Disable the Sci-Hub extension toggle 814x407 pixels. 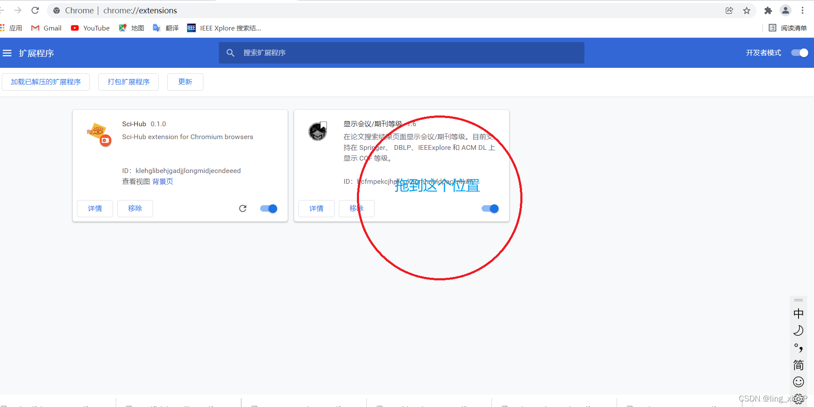pos(269,209)
